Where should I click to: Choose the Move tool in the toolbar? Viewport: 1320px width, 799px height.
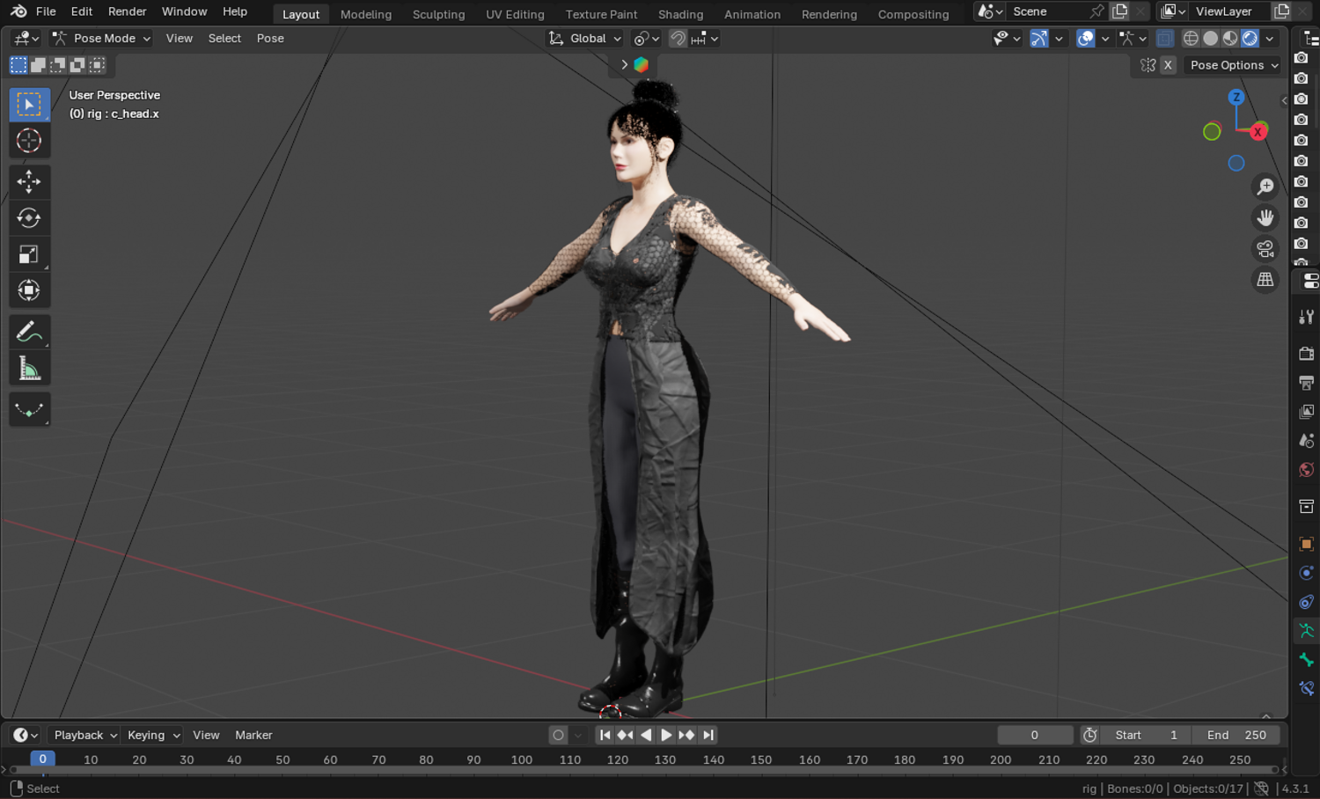coord(29,181)
